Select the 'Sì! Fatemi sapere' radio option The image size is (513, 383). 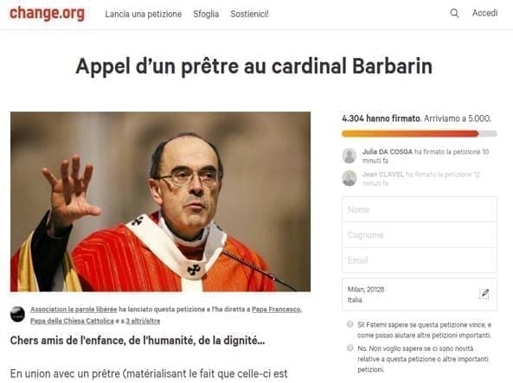pyautogui.click(x=350, y=324)
